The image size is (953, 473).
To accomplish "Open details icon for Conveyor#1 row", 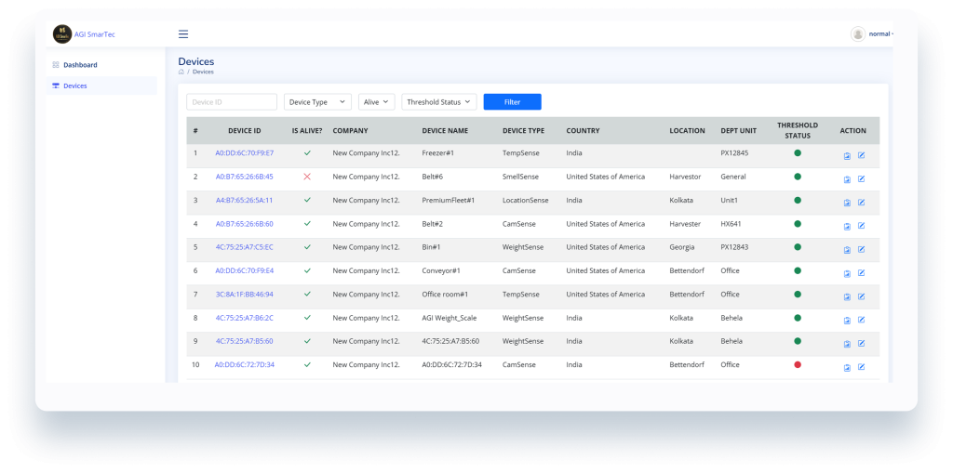I will pyautogui.click(x=847, y=273).
